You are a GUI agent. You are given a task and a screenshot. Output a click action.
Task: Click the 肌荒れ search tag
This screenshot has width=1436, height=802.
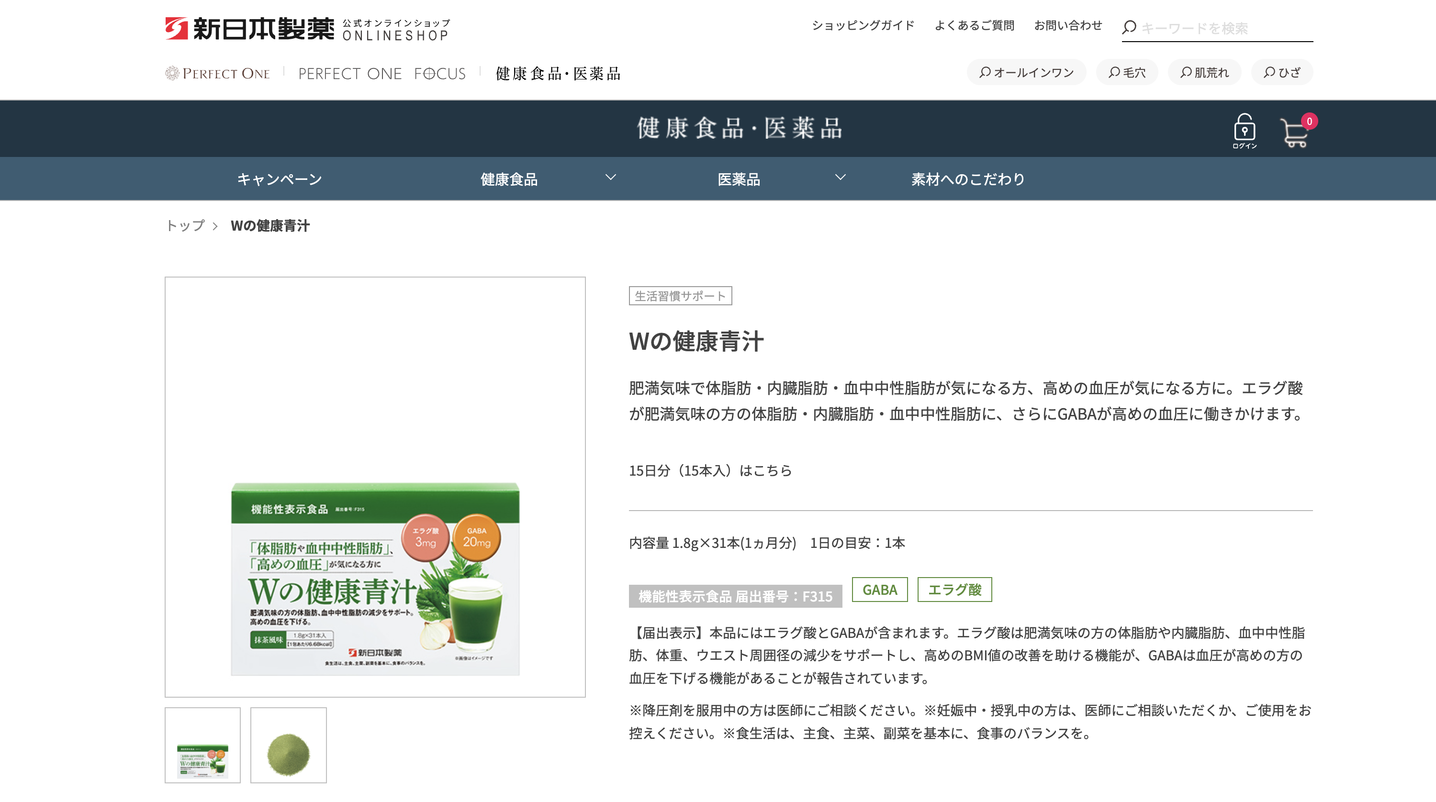[x=1205, y=72]
